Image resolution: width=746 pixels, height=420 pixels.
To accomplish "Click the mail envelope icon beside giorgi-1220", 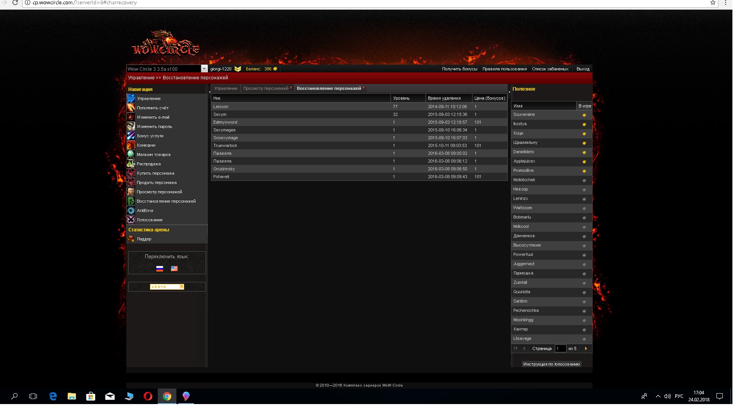I will click(x=238, y=69).
